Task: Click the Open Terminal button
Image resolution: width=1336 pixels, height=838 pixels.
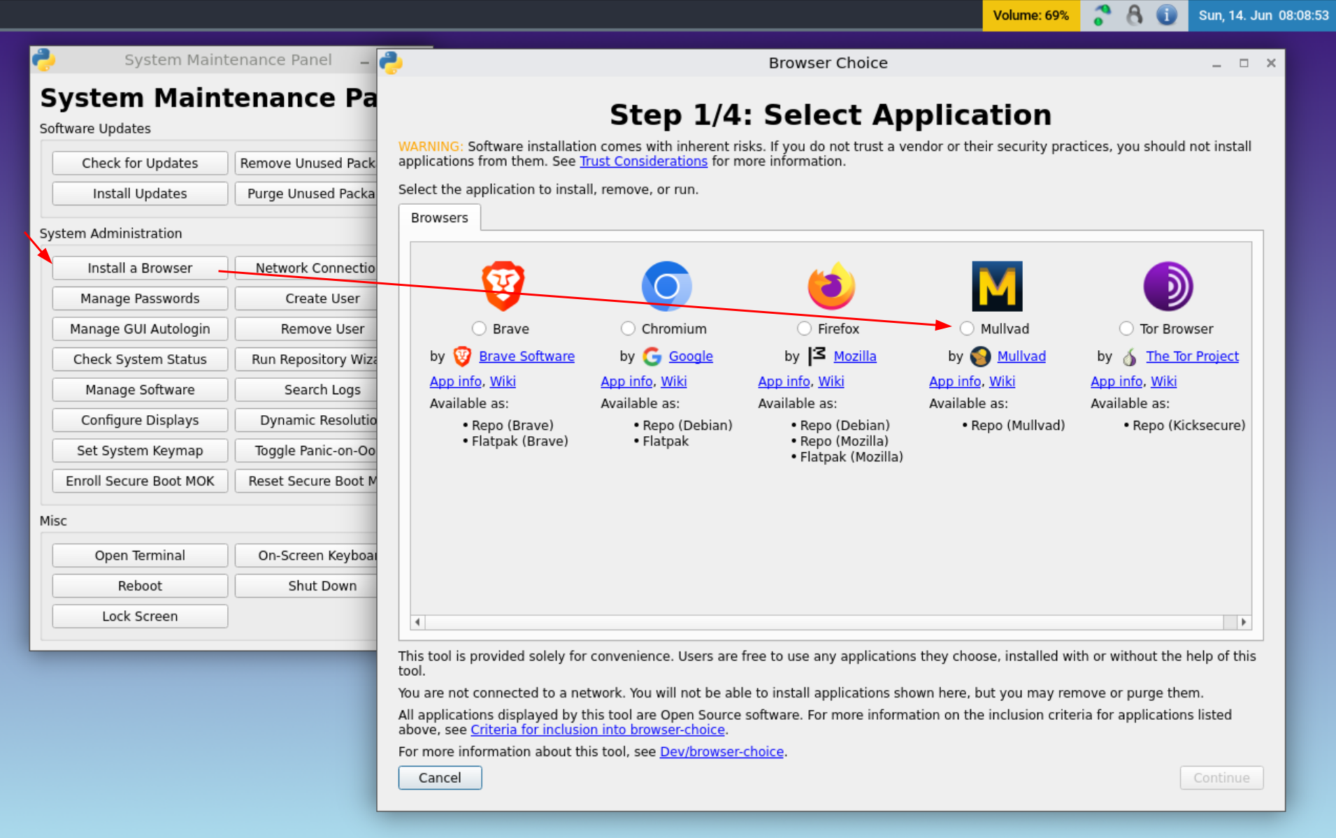Action: (x=140, y=556)
